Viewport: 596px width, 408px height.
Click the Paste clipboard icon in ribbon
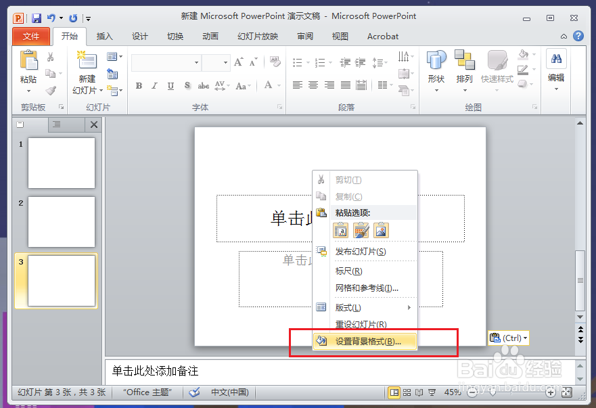point(29,60)
